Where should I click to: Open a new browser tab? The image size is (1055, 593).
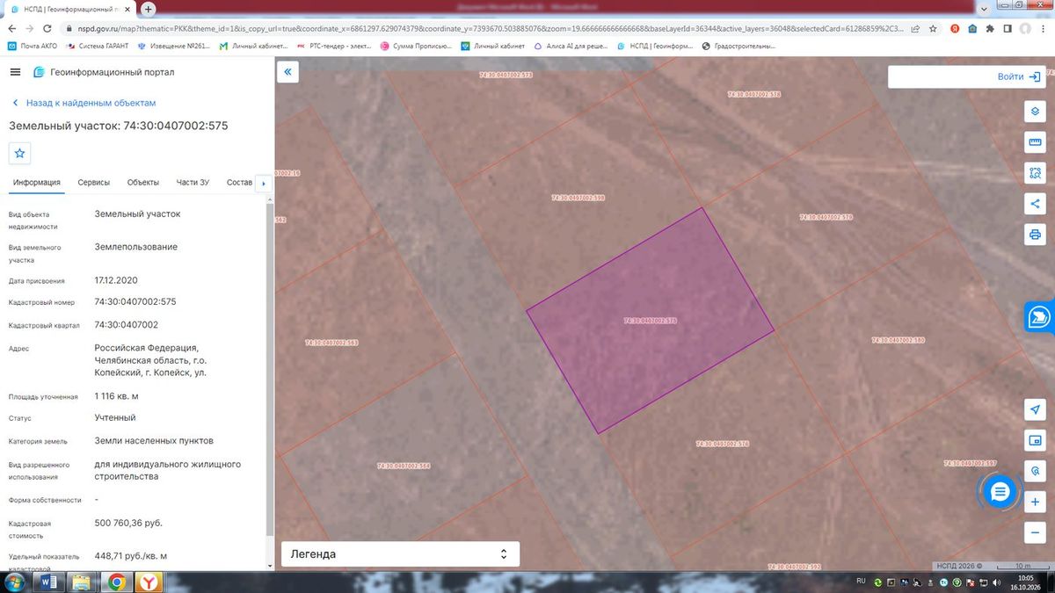[x=149, y=9]
